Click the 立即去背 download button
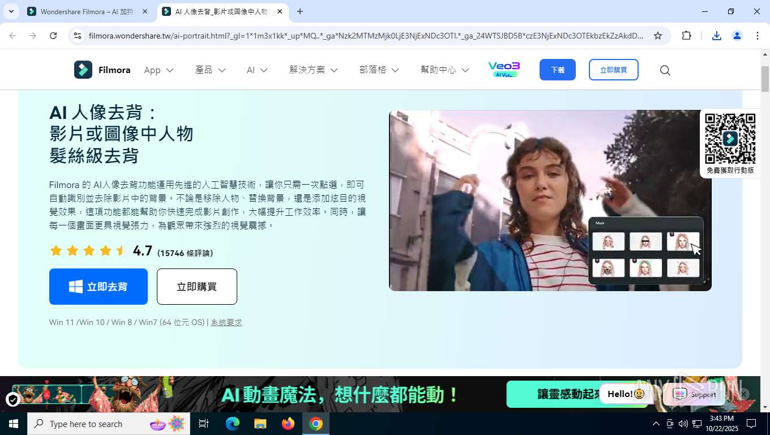 (99, 287)
